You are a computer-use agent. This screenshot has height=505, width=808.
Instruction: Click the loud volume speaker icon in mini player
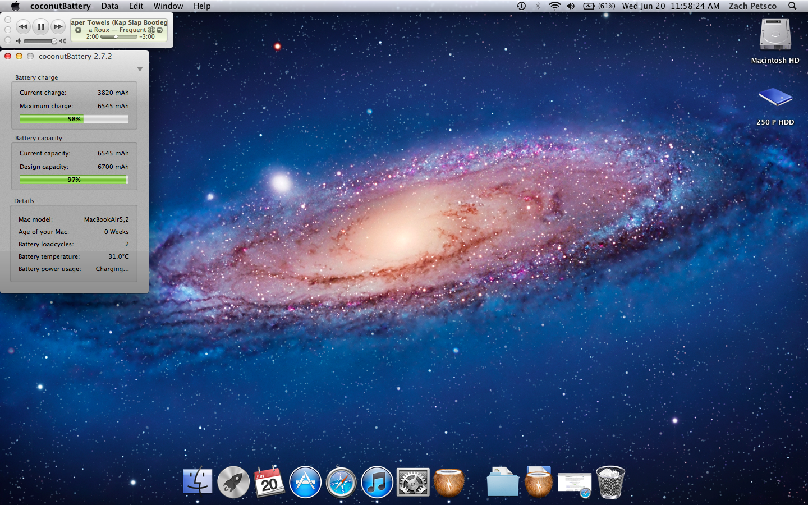click(x=62, y=41)
